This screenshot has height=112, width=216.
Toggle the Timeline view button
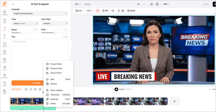17,89
